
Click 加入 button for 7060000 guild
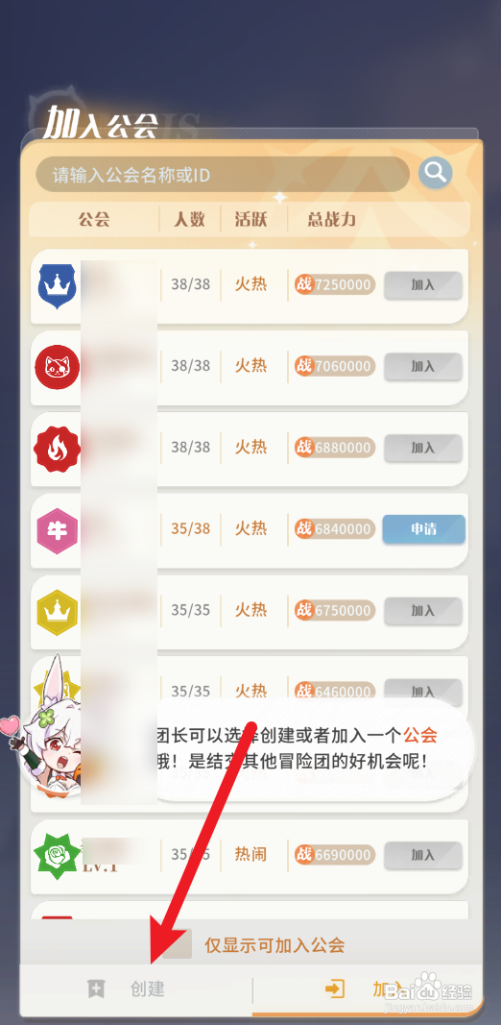pos(423,367)
